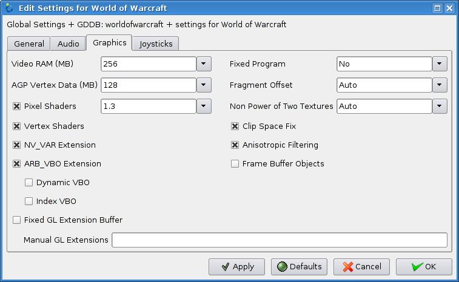Select the Joysticks tab
The height and width of the screenshot is (282, 459).
pyautogui.click(x=156, y=44)
